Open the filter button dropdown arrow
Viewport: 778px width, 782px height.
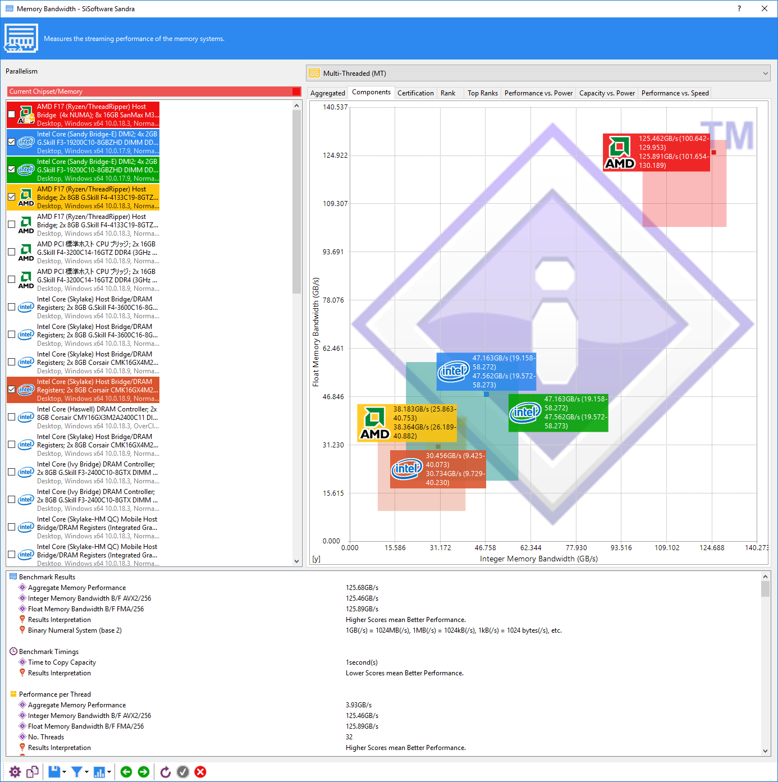86,772
